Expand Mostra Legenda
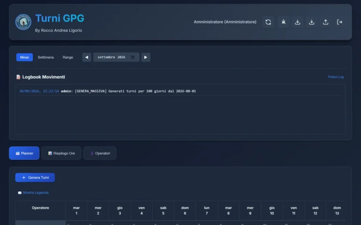The height and width of the screenshot is (225, 361). (33, 193)
